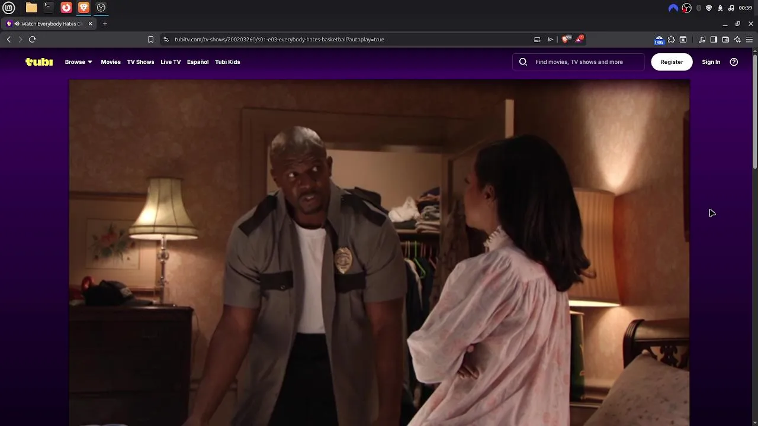Open the TV Shows section
The width and height of the screenshot is (758, 426).
click(140, 62)
